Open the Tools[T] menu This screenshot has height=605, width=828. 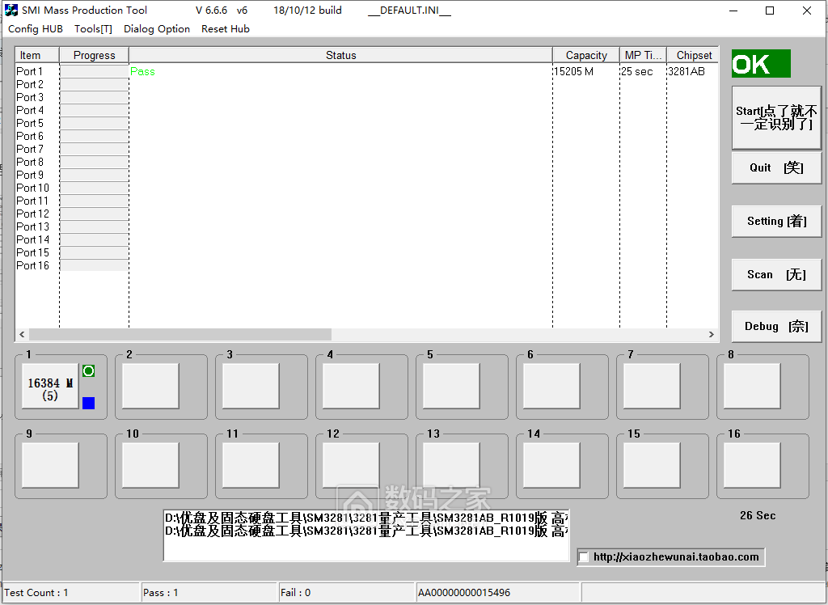pyautogui.click(x=93, y=29)
